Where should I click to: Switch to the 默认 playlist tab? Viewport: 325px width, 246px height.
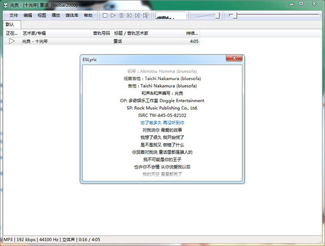click(10, 25)
